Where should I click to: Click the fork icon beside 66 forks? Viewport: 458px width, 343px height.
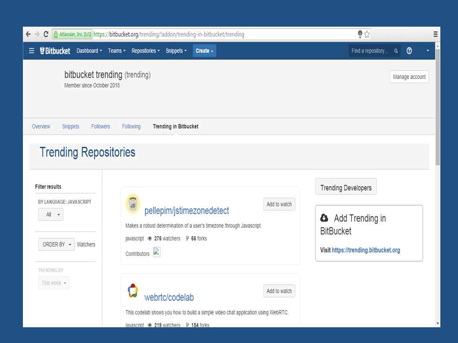coord(187,239)
